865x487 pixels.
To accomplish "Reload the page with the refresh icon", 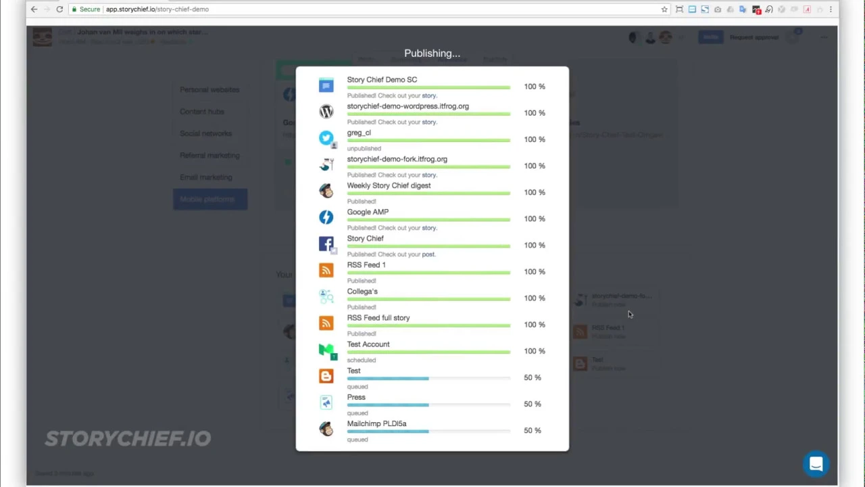I will coord(59,9).
